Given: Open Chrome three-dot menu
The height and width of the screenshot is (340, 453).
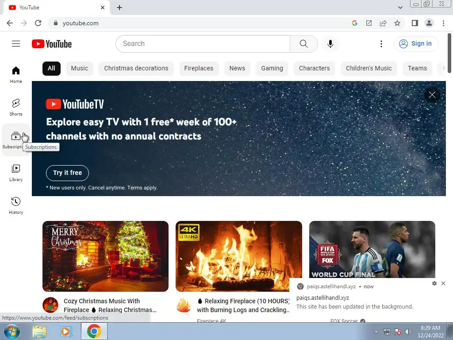Looking at the screenshot, I should (443, 23).
